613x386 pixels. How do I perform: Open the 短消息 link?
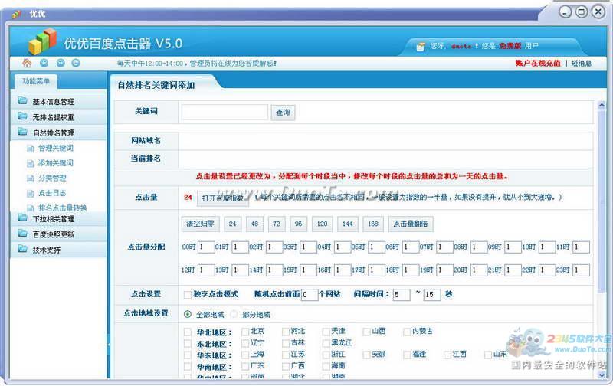[x=582, y=63]
